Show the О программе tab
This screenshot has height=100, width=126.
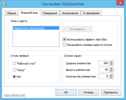[x=91, y=13]
